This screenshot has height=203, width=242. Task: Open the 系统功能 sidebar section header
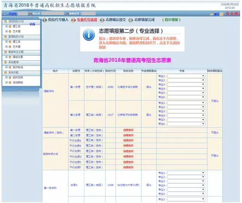[13, 72]
